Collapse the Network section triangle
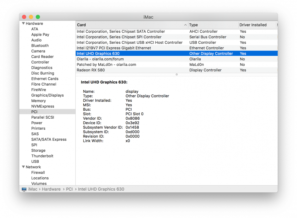Viewport: 297px width, 218px height. click(x=23, y=167)
